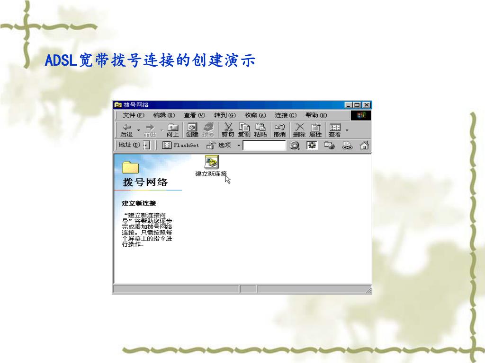Click the window resize grip in status bar
This screenshot has height=363, width=485.
point(368,290)
